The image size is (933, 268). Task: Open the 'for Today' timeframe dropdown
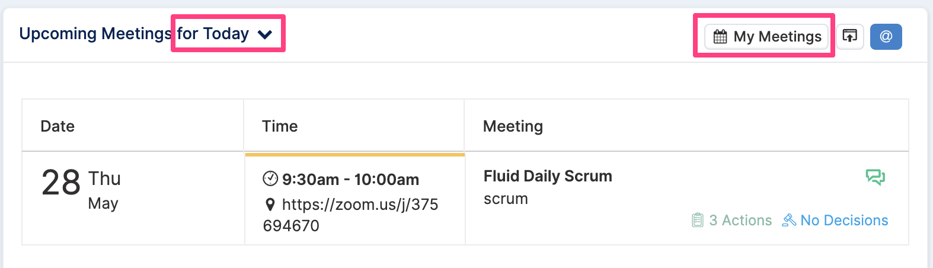(x=225, y=34)
